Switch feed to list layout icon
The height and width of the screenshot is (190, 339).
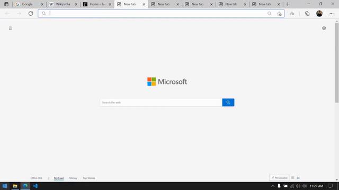click(x=292, y=178)
